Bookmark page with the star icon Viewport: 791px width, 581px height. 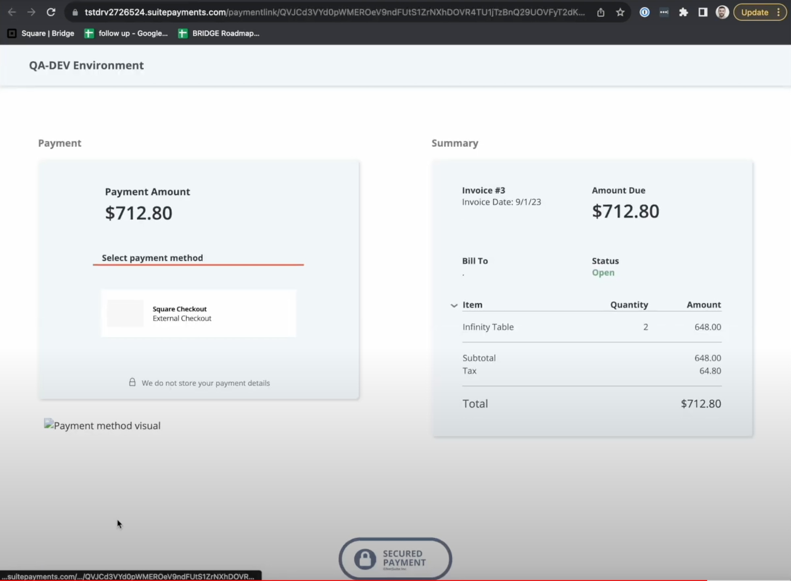[x=620, y=12]
